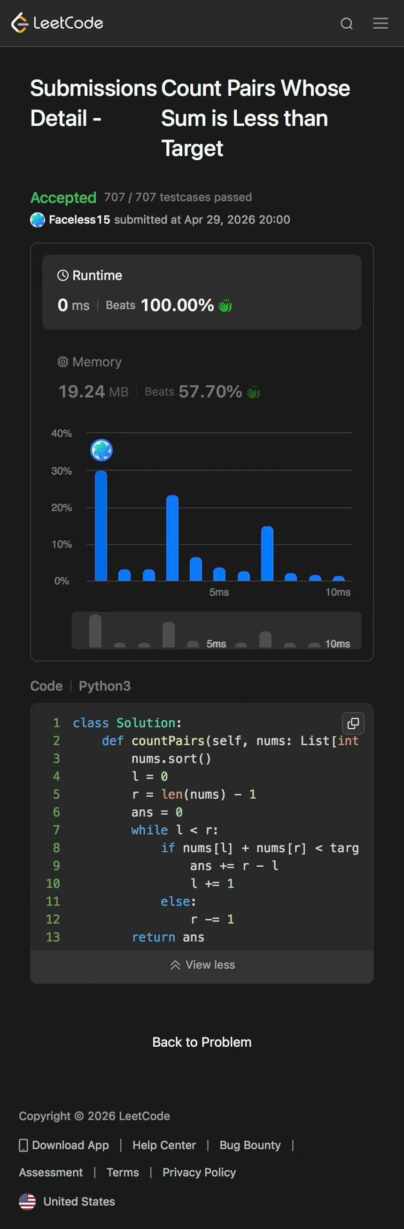Click the Accepted status text
404x1229 pixels.
click(x=63, y=197)
